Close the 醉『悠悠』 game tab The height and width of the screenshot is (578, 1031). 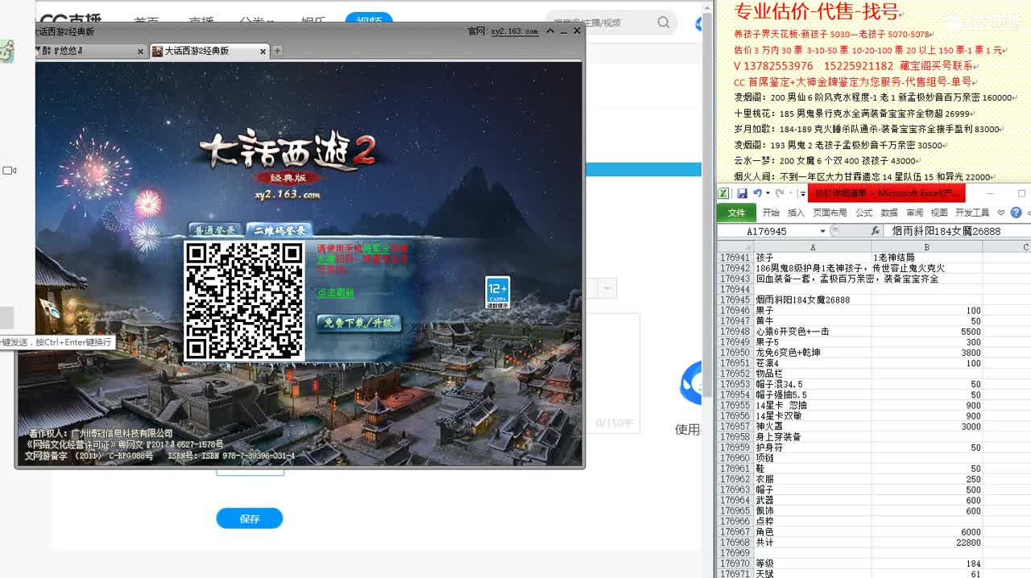(x=139, y=51)
